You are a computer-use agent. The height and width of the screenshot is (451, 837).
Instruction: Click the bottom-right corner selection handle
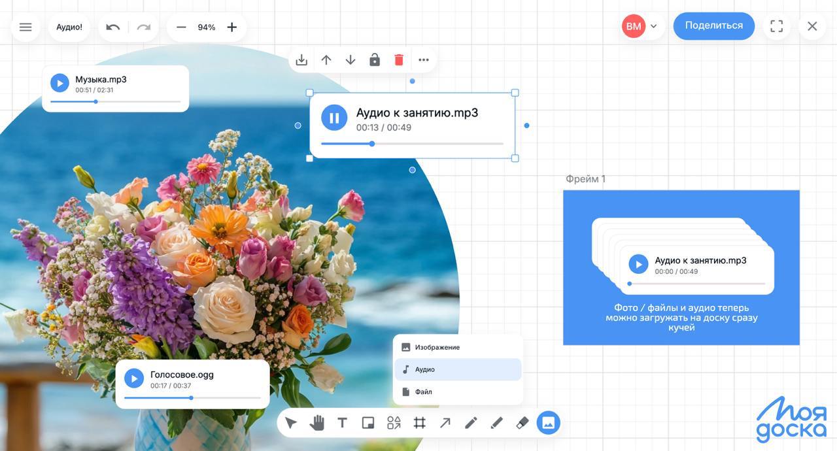click(515, 158)
